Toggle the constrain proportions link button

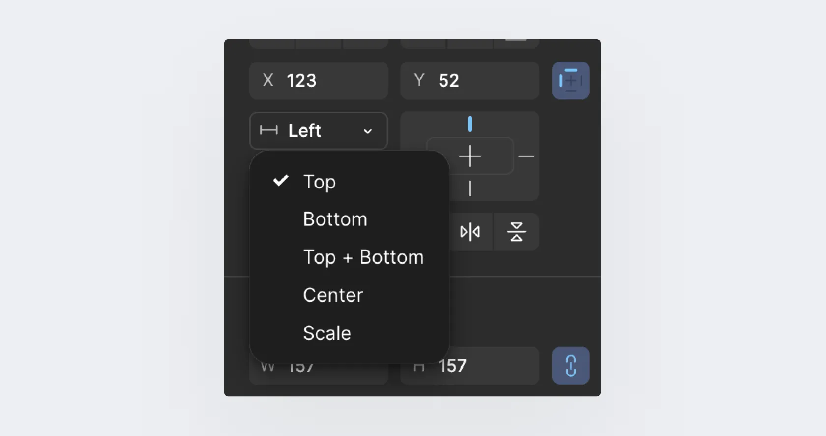click(x=570, y=366)
